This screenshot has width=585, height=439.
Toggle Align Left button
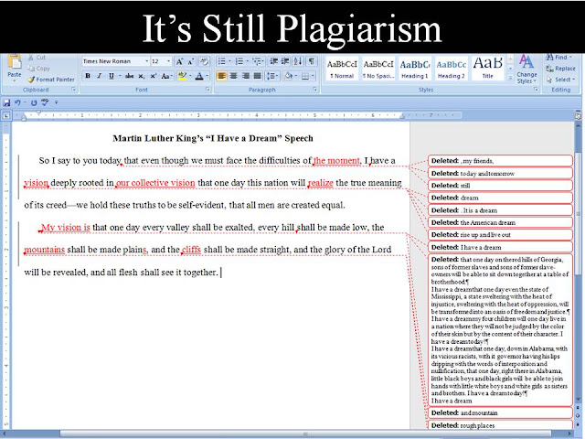[x=221, y=76]
